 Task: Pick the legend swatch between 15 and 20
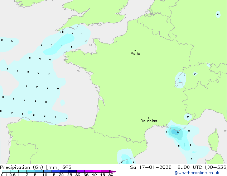point(56,171)
